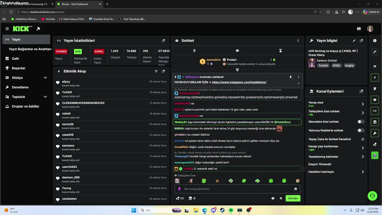The width and height of the screenshot is (382, 215).
Task: Click the Gönder send button
Action: (293, 198)
